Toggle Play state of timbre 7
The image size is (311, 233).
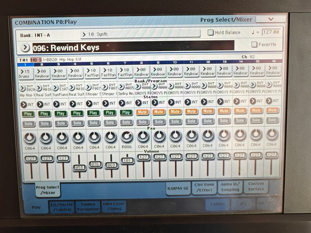(126, 112)
